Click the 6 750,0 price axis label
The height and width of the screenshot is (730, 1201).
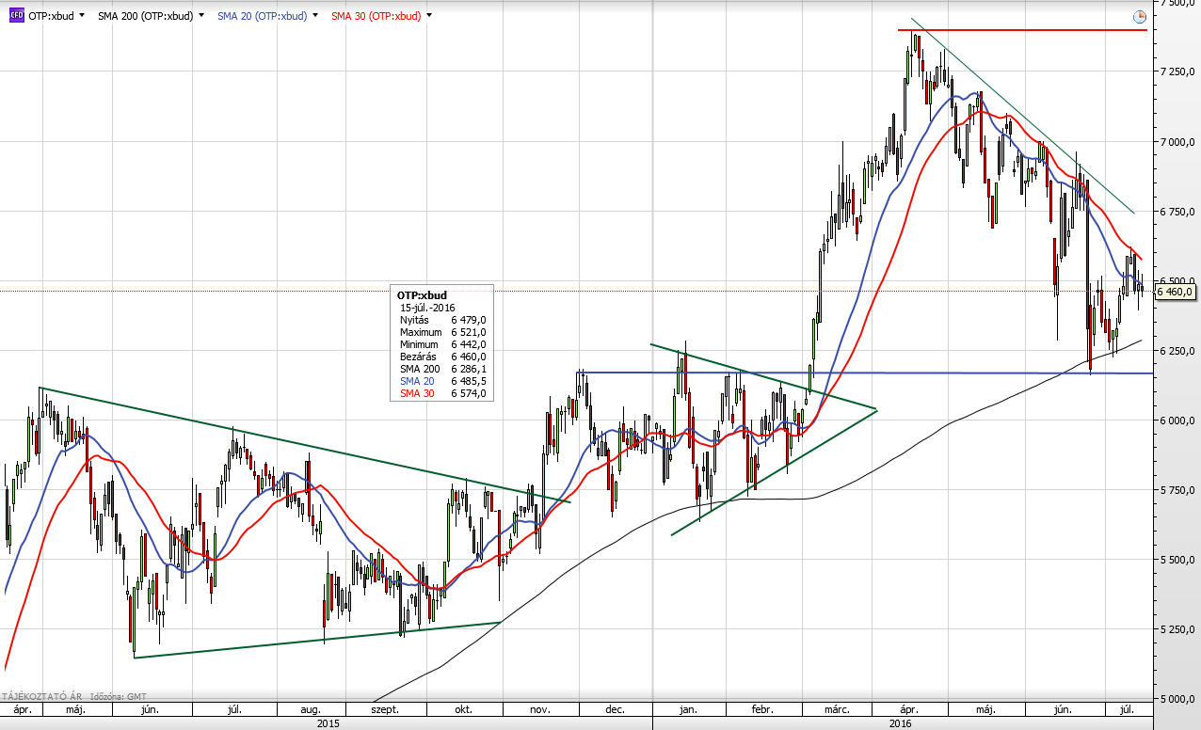[x=1177, y=213]
